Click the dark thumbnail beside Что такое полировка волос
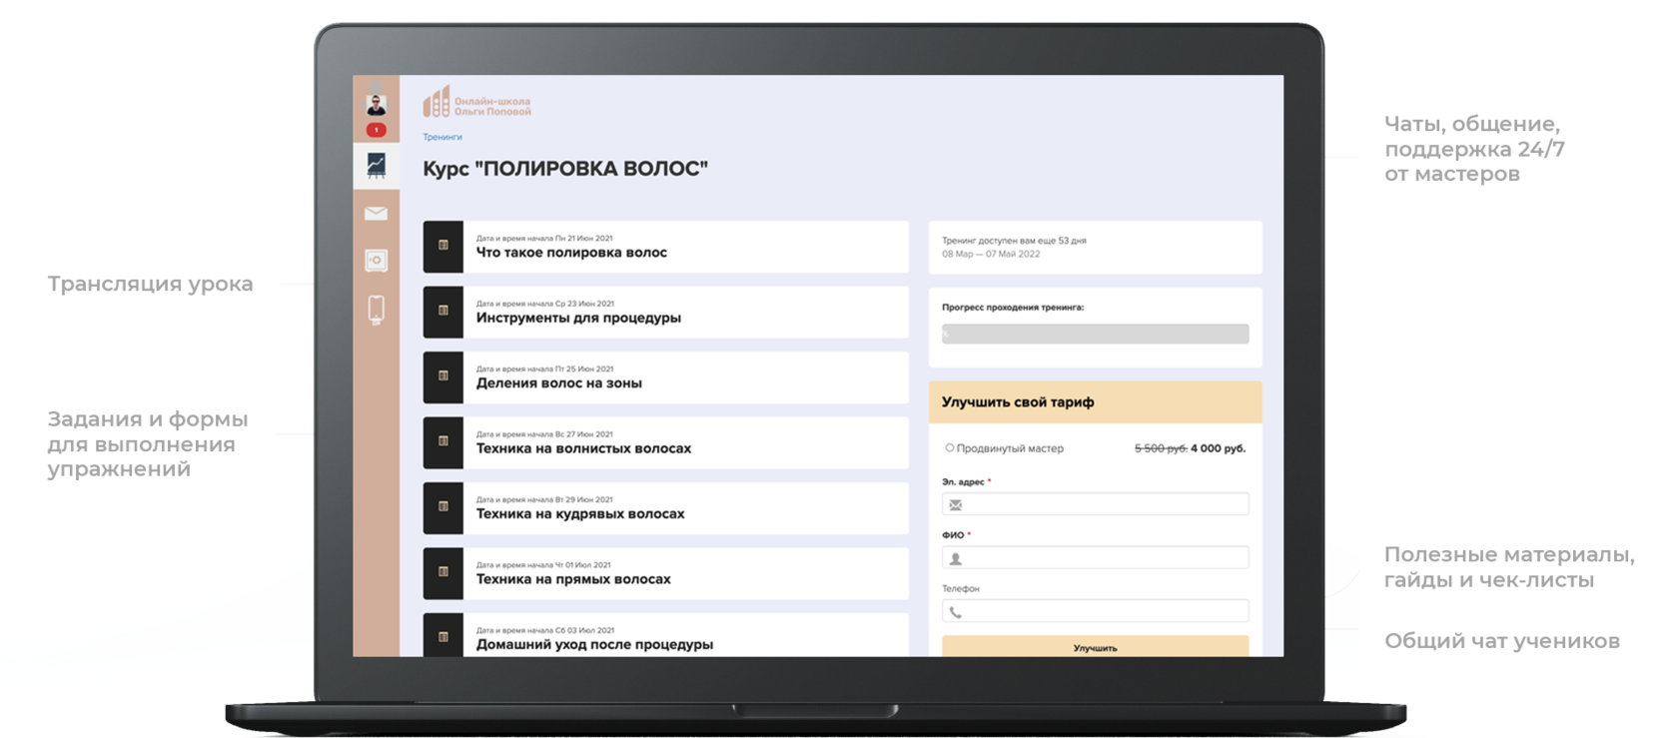 click(442, 247)
